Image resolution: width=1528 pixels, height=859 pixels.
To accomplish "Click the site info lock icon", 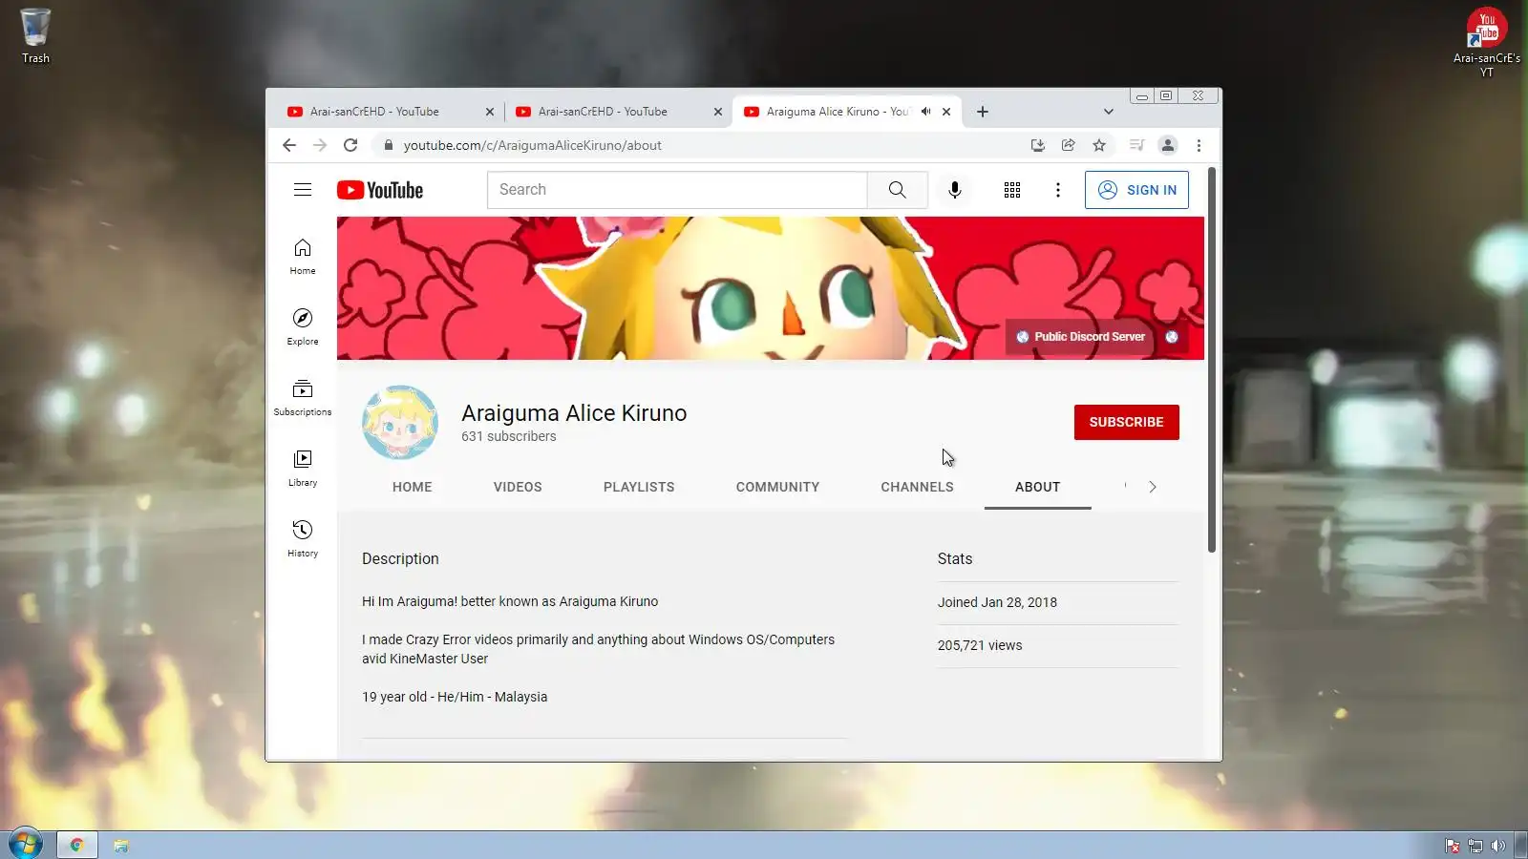I will coord(388,145).
